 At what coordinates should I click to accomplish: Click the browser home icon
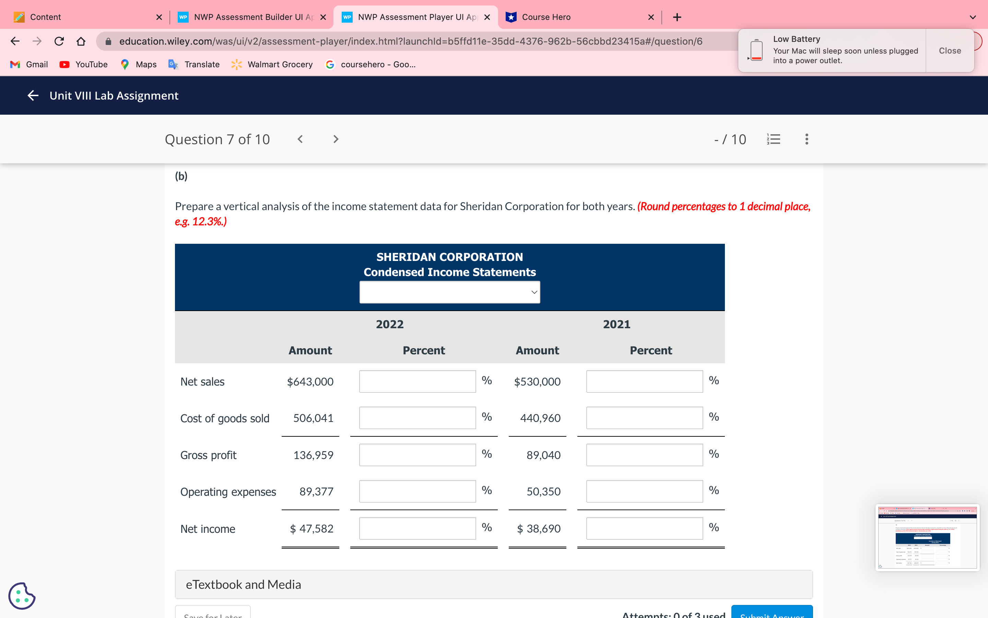(80, 41)
